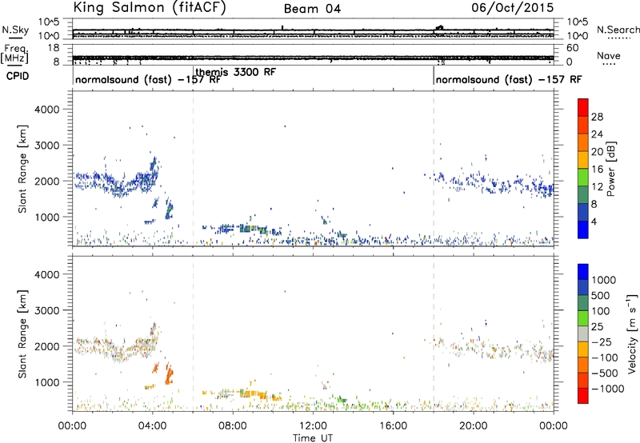Image resolution: width=640 pixels, height=443 pixels.
Task: Click the N.Sky legend label
Action: pos(15,30)
